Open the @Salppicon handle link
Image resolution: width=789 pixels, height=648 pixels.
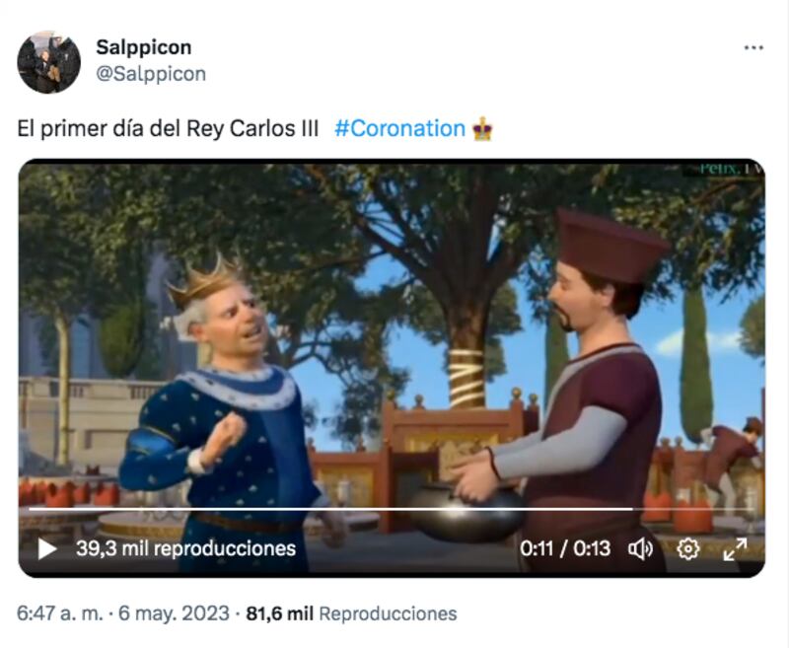[151, 74]
